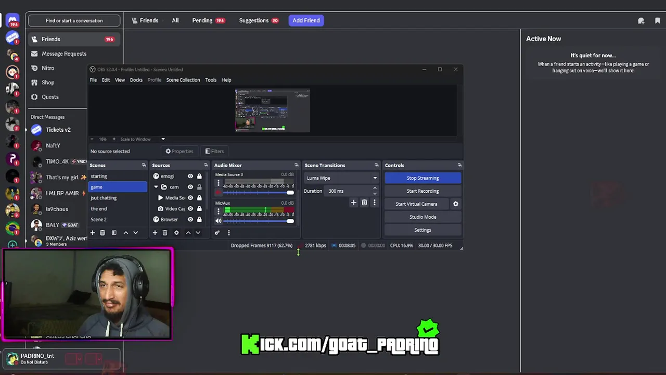Collapse the cam group in Sources
This screenshot has height=375, width=666.
click(x=156, y=187)
